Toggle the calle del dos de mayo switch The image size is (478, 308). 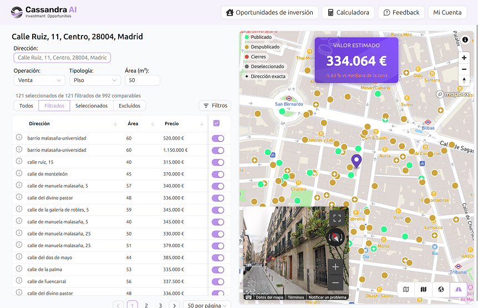pos(218,258)
